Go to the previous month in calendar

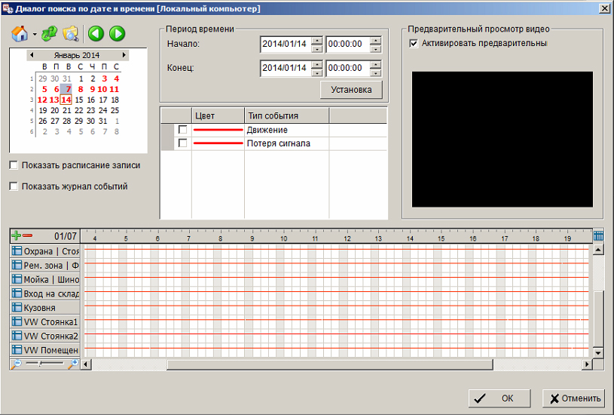31,55
